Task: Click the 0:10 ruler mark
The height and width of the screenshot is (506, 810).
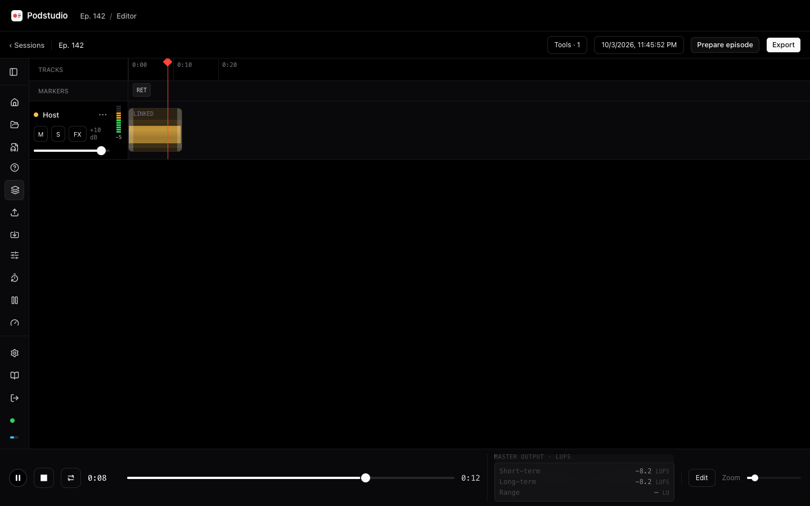Action: coord(184,65)
